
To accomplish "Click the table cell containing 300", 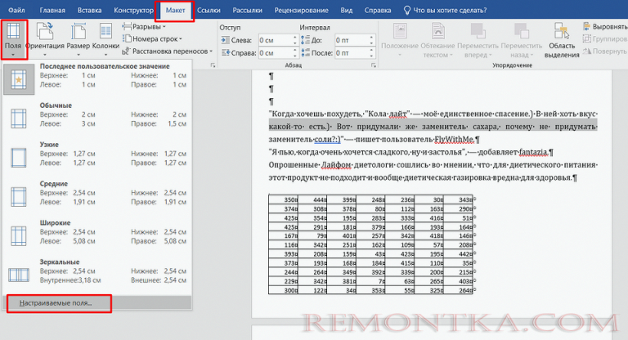I will coord(284,290).
